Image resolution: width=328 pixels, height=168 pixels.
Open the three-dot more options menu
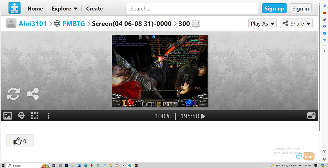[48, 116]
